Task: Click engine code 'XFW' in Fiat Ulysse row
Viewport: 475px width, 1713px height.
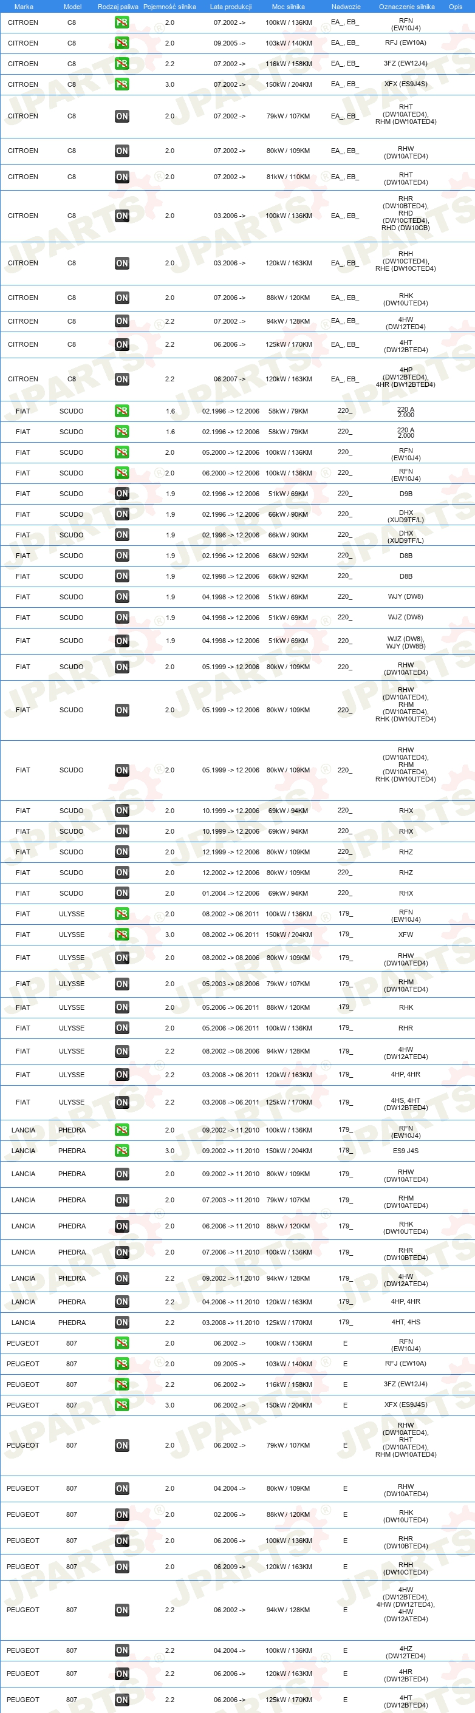Action: point(406,935)
